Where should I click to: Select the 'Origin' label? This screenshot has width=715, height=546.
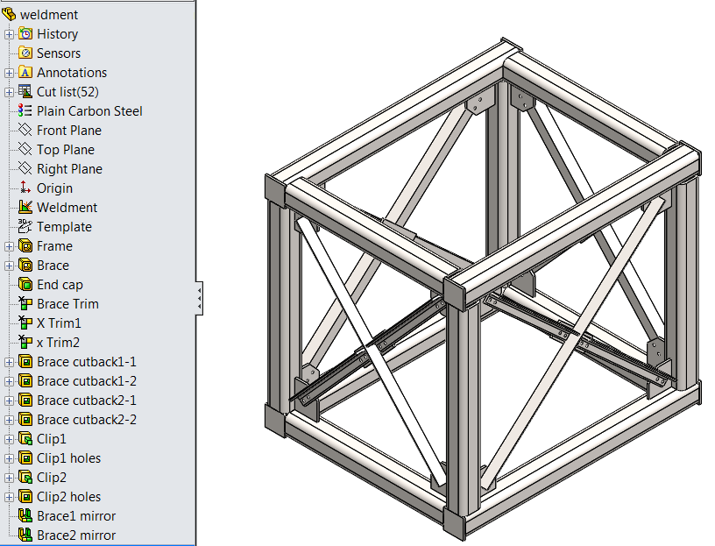[x=54, y=188]
